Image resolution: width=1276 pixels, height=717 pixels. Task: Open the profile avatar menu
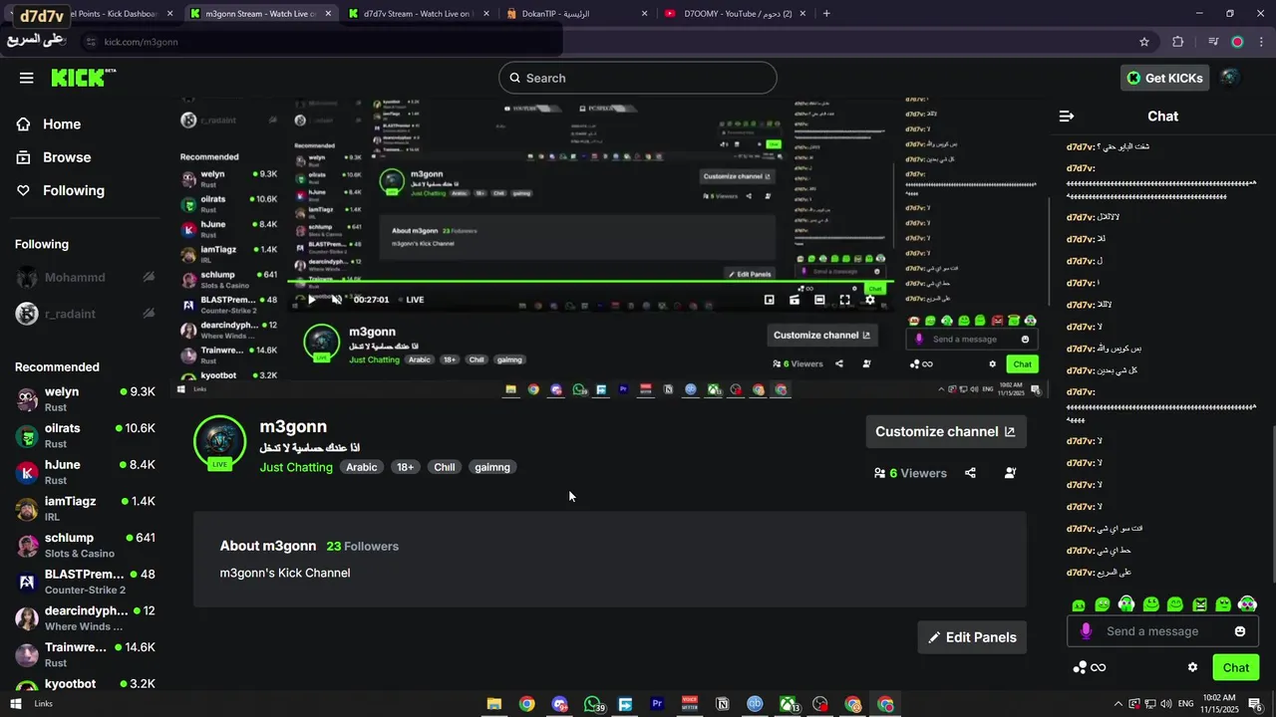click(x=1230, y=78)
